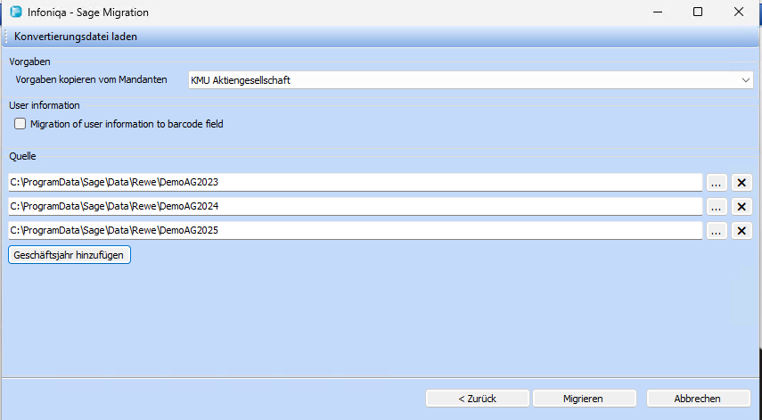Open the KMU Aktiengesellschaft combo box

(x=463, y=80)
